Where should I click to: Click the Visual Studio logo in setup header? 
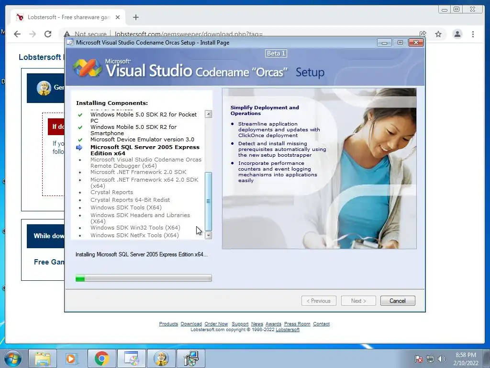tap(87, 68)
